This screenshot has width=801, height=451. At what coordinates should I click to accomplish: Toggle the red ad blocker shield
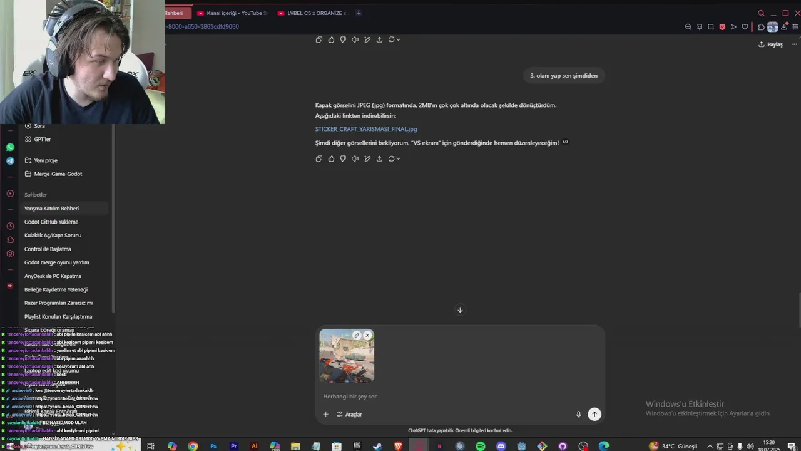[x=722, y=27]
